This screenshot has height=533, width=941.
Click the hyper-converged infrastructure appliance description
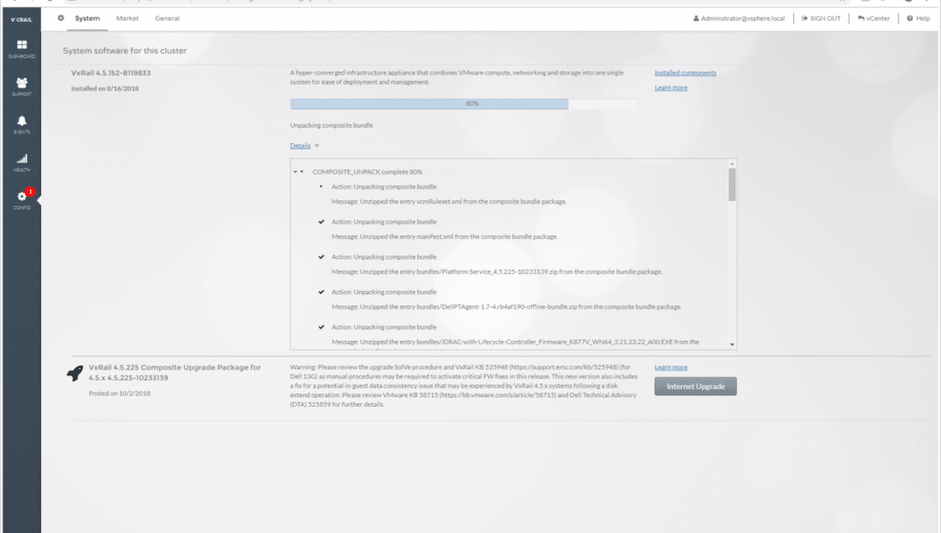[x=457, y=77]
